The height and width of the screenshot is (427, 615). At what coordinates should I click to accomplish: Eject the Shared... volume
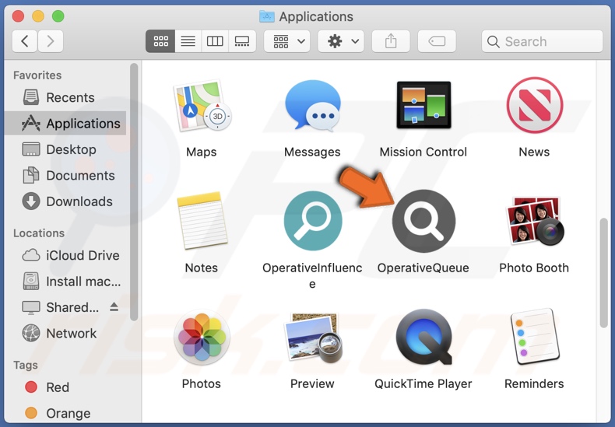(x=114, y=306)
